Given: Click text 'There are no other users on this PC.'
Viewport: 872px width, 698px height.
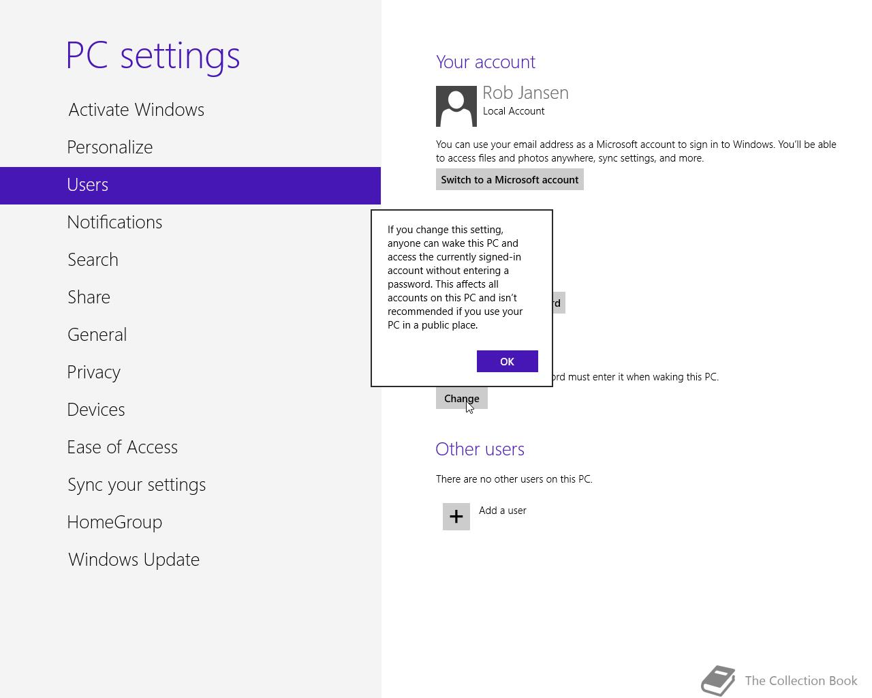Looking at the screenshot, I should pyautogui.click(x=514, y=479).
